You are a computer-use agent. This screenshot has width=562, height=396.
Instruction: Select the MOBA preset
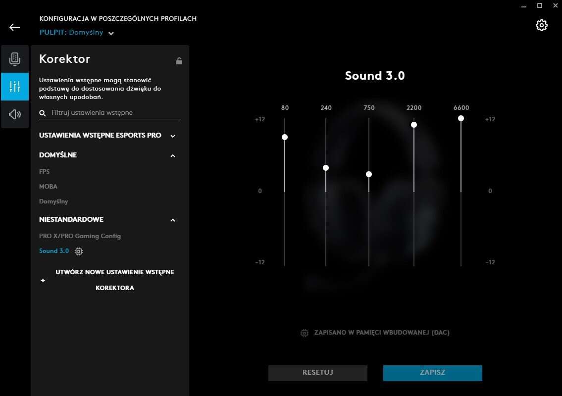(x=49, y=187)
